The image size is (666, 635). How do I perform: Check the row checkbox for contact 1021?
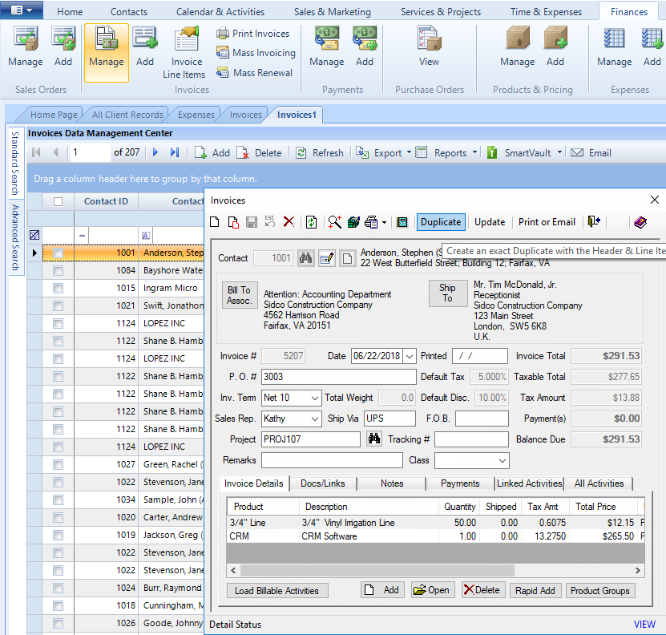(59, 305)
